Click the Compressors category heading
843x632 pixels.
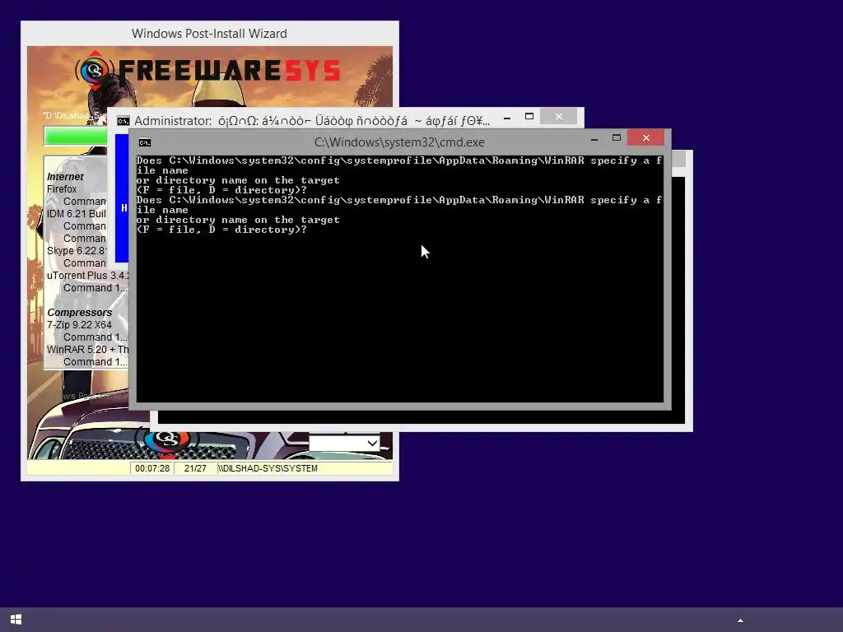80,313
